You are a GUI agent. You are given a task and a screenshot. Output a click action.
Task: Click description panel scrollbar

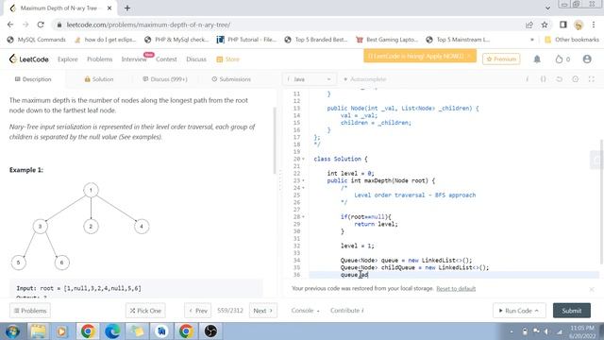tap(275, 141)
